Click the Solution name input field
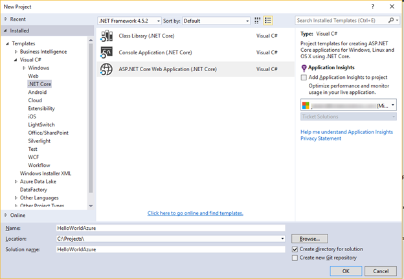 tap(170, 249)
